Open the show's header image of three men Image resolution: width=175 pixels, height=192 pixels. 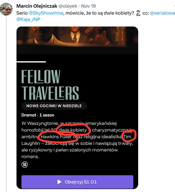[77, 38]
